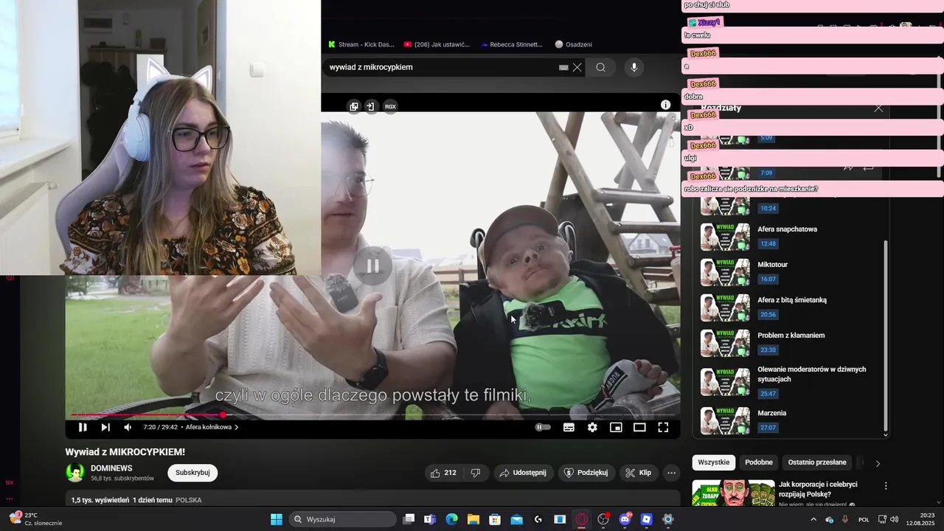Click the Podziękuj button
The width and height of the screenshot is (944, 531).
pos(586,473)
